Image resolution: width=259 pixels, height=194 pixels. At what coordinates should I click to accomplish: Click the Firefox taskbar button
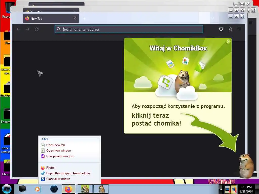click(x=69, y=189)
